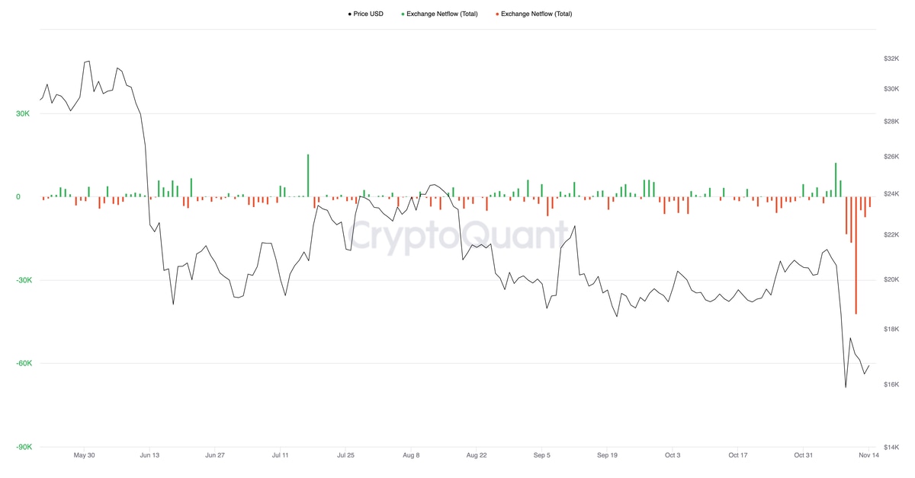The image size is (915, 478).
Task: Click the May 30 date label
Action: 84,455
